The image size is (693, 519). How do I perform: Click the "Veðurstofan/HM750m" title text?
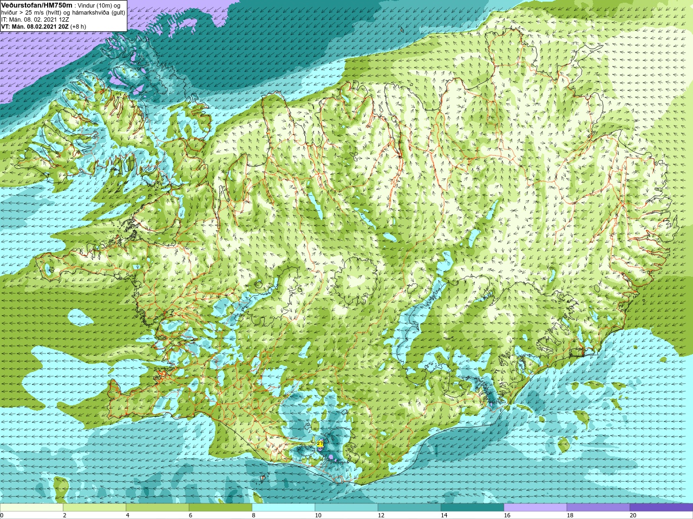coord(37,5)
